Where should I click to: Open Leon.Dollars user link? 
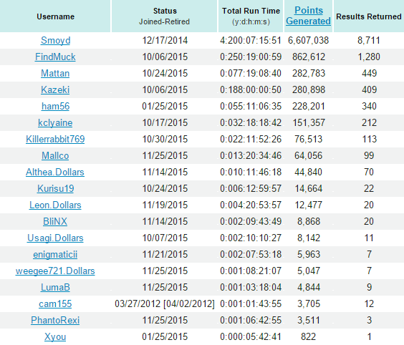click(55, 205)
